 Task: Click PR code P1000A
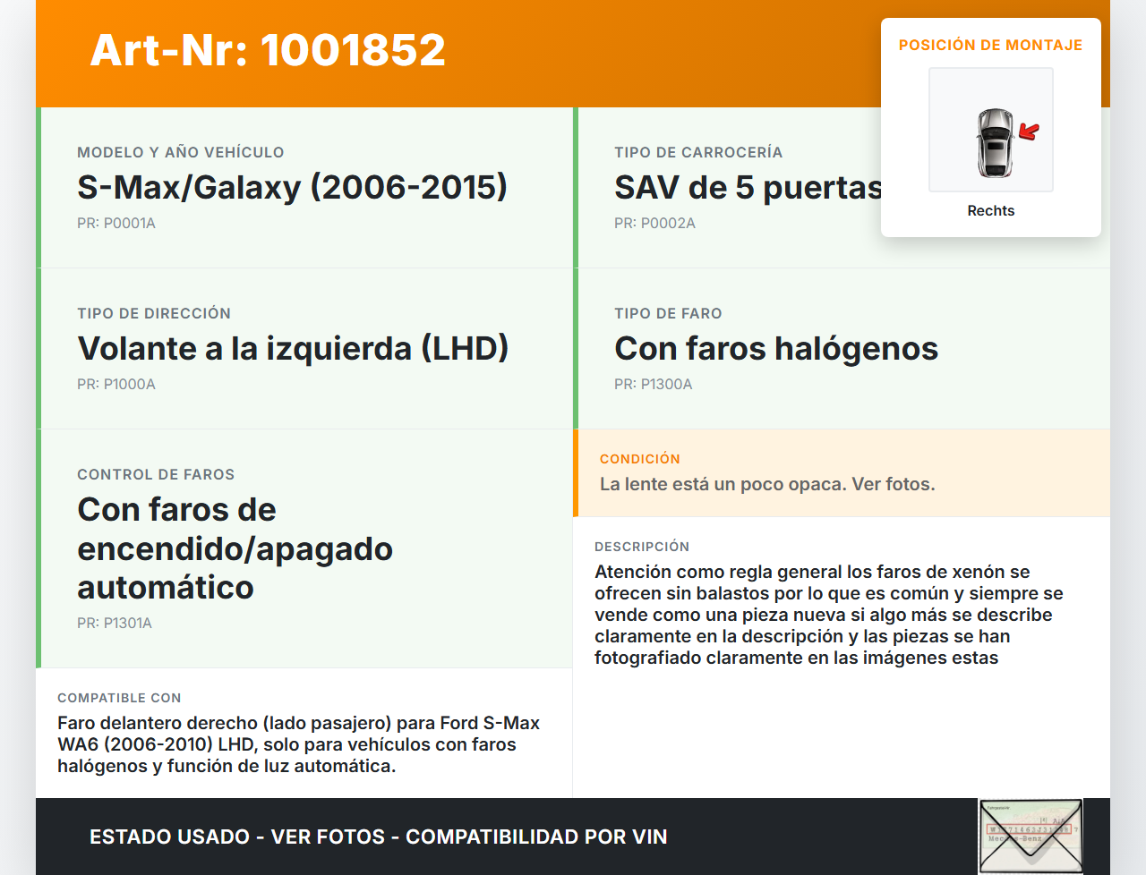tap(116, 384)
